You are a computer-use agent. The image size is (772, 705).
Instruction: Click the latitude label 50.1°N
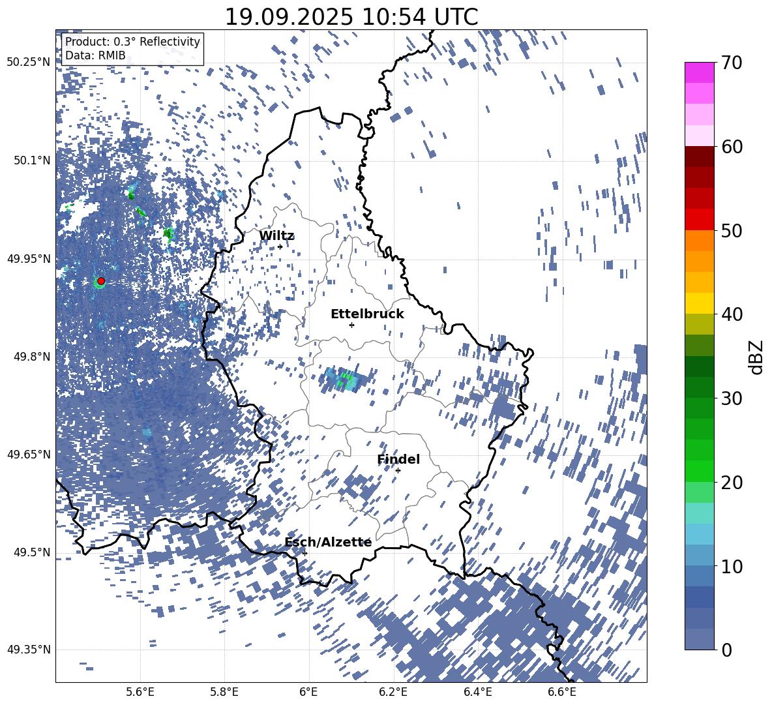pos(32,160)
